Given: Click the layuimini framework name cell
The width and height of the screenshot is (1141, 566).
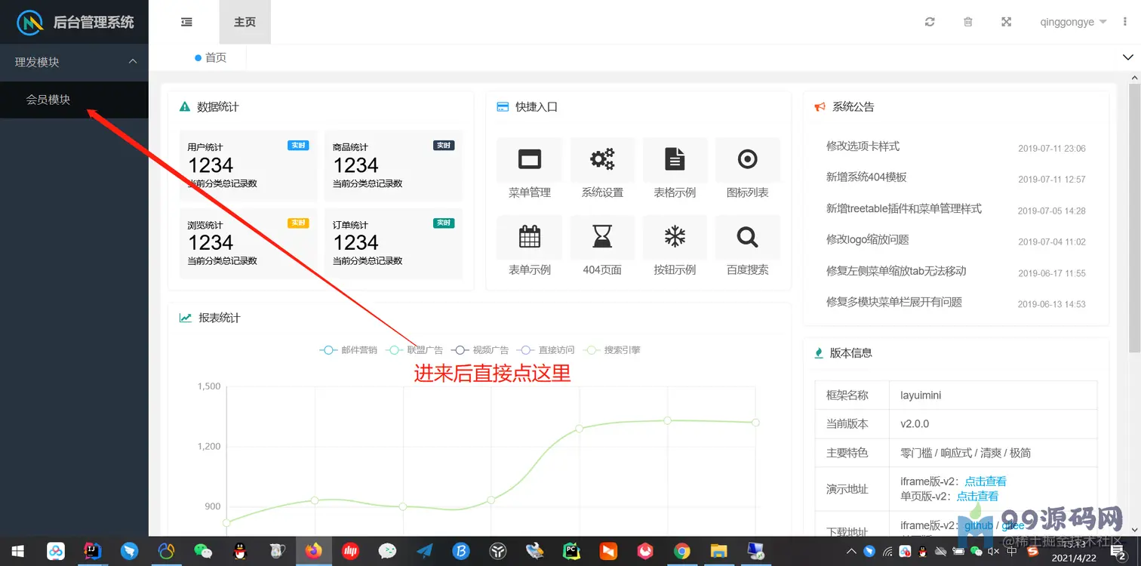Looking at the screenshot, I should (992, 395).
